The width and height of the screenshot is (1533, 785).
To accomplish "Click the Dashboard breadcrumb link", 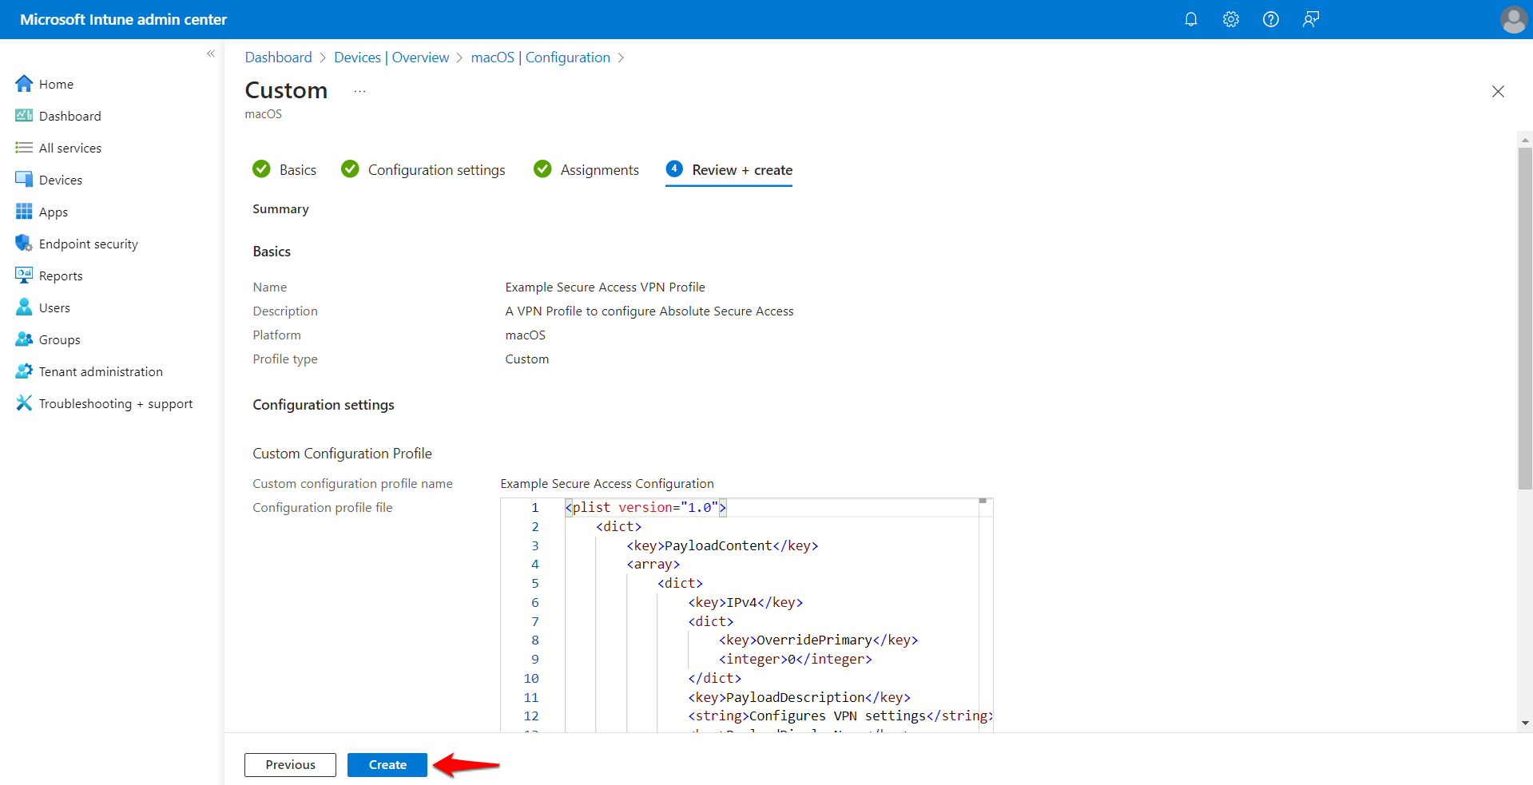I will point(278,57).
